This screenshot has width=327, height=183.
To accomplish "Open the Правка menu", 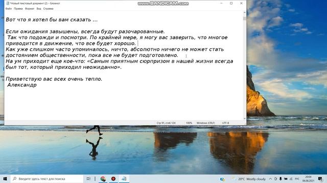I will 18,9.
